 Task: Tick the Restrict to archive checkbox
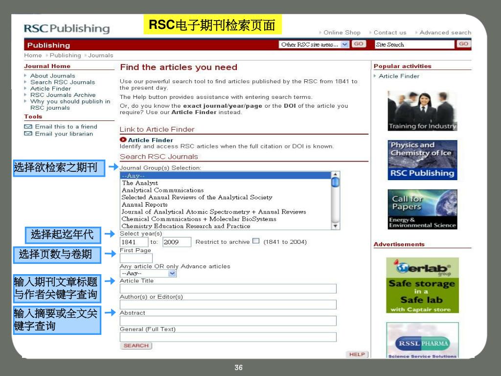tap(255, 241)
